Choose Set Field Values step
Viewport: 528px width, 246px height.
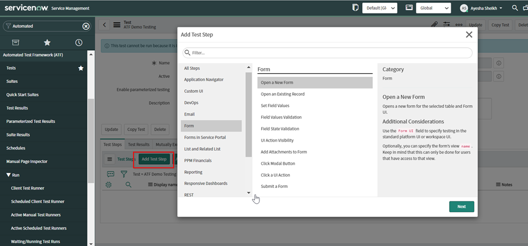click(315, 106)
